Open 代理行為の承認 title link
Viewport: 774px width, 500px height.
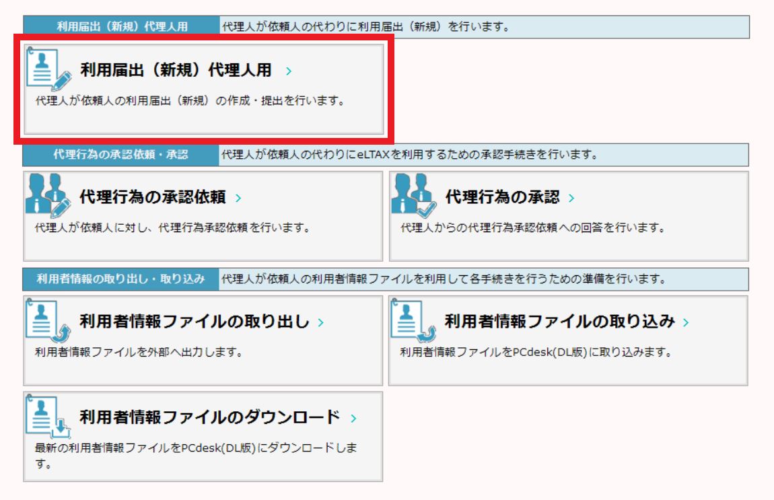(502, 197)
